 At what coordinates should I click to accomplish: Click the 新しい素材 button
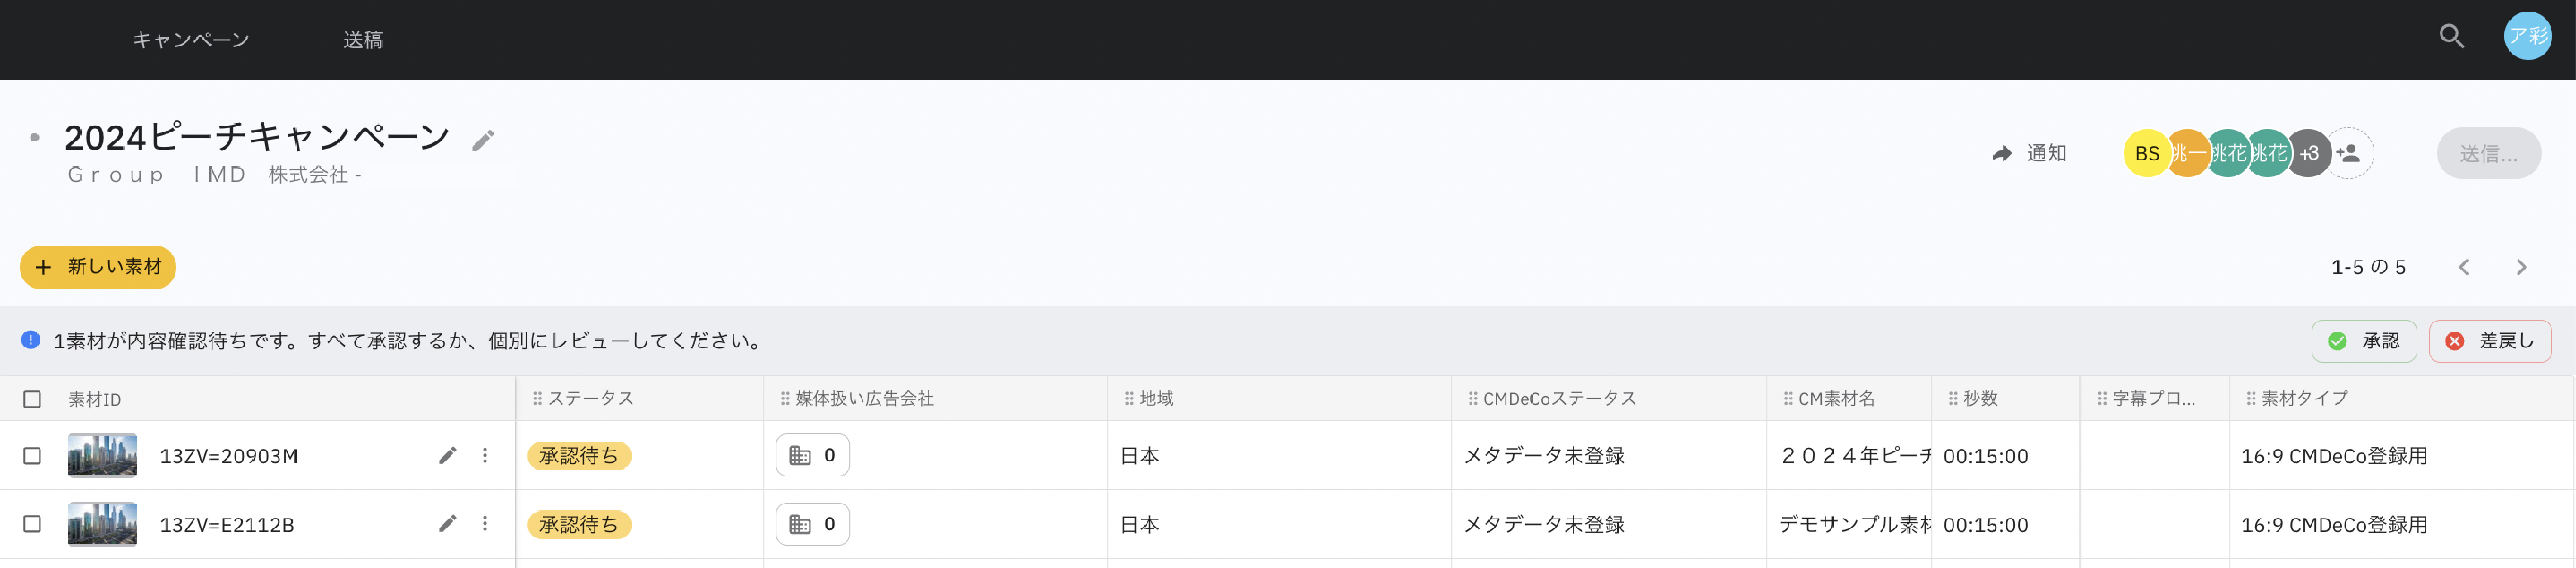click(x=97, y=267)
